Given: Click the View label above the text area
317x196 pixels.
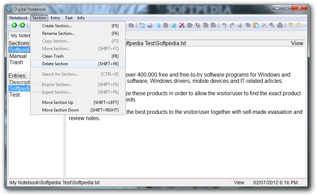Looking at the screenshot, I should tap(297, 43).
